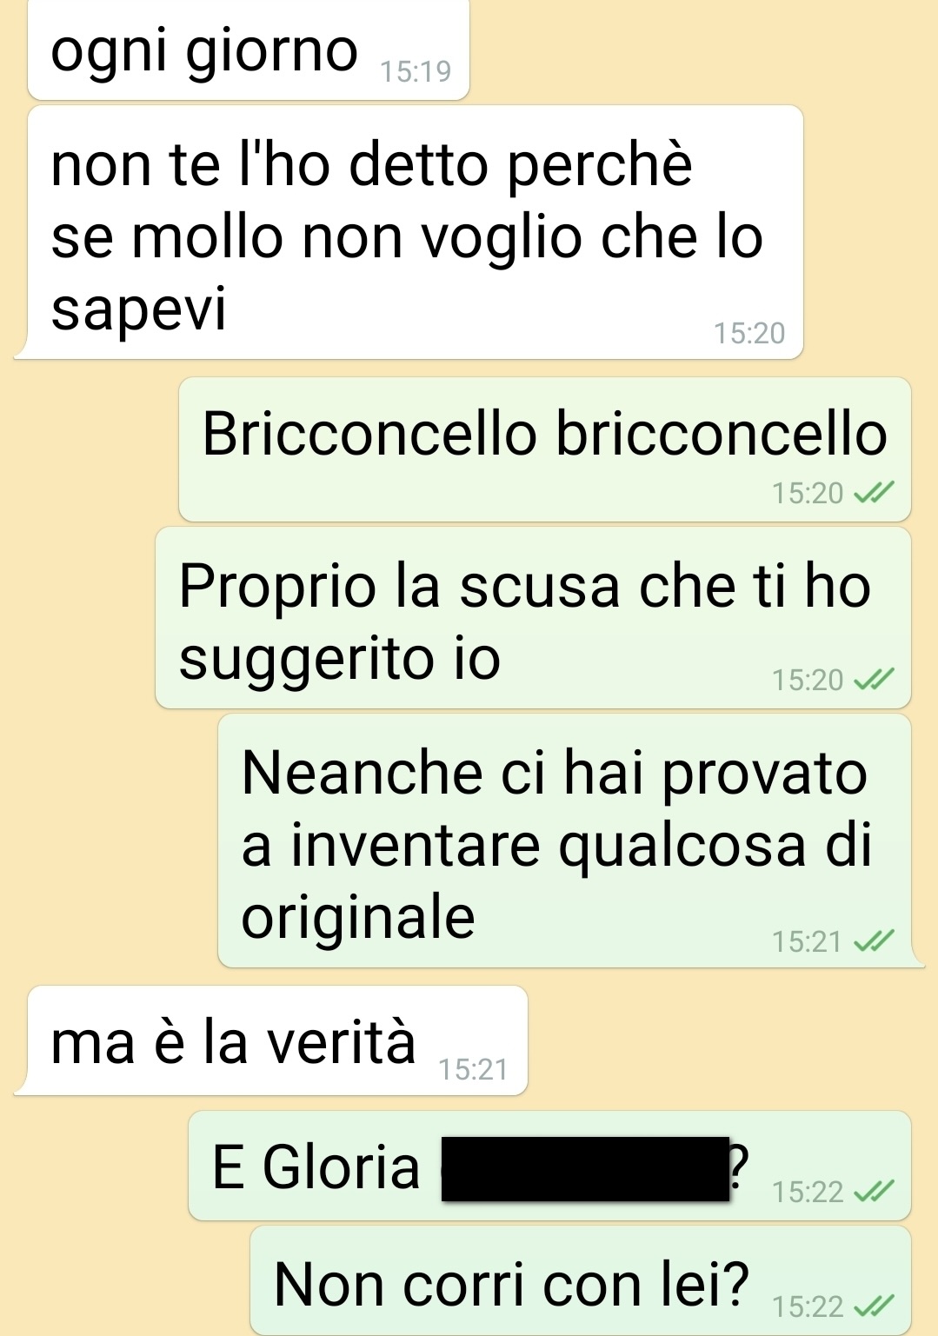The image size is (938, 1336).
Task: Select the 'ma è la verità' message
Action: 272,1040
